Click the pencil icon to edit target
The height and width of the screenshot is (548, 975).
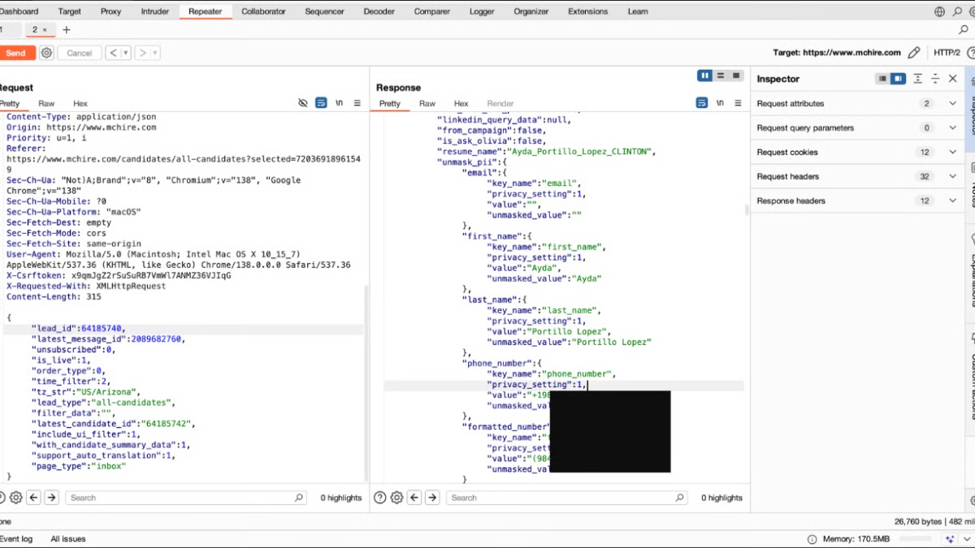914,53
